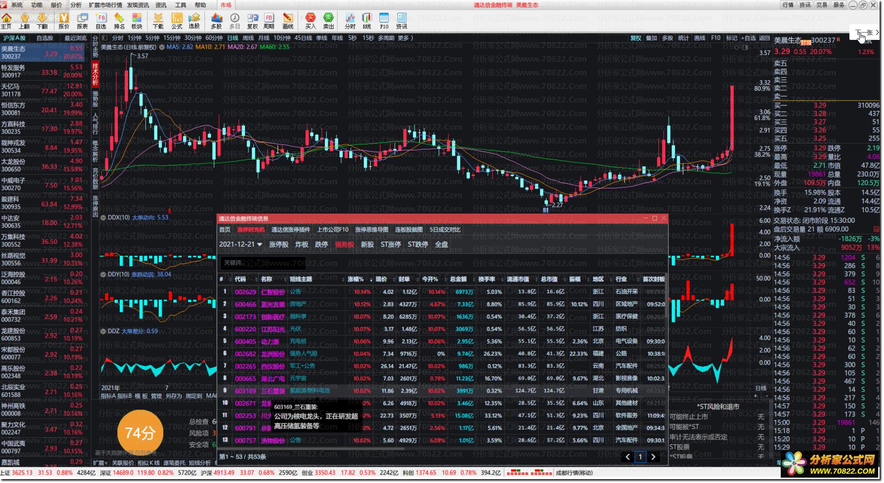This screenshot has width=884, height=483.
Task: Click the 服务 button in title bar
Action: [x=839, y=5]
